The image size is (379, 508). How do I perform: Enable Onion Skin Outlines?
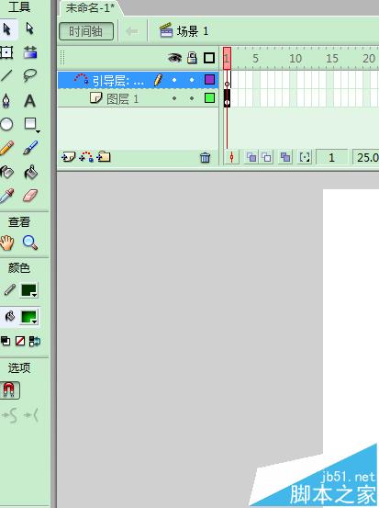tap(266, 157)
